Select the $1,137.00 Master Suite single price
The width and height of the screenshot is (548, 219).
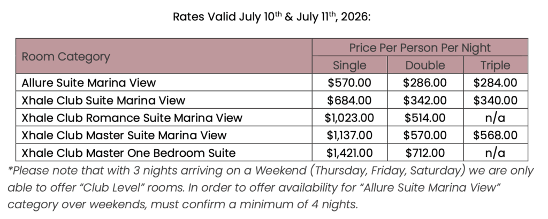click(x=349, y=135)
